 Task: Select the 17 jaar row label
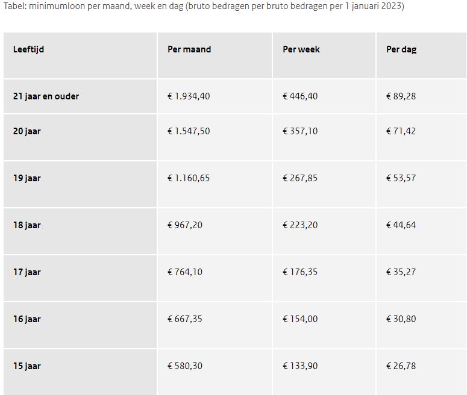pos(27,272)
